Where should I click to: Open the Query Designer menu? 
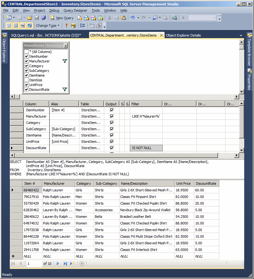pyautogui.click(x=75, y=10)
